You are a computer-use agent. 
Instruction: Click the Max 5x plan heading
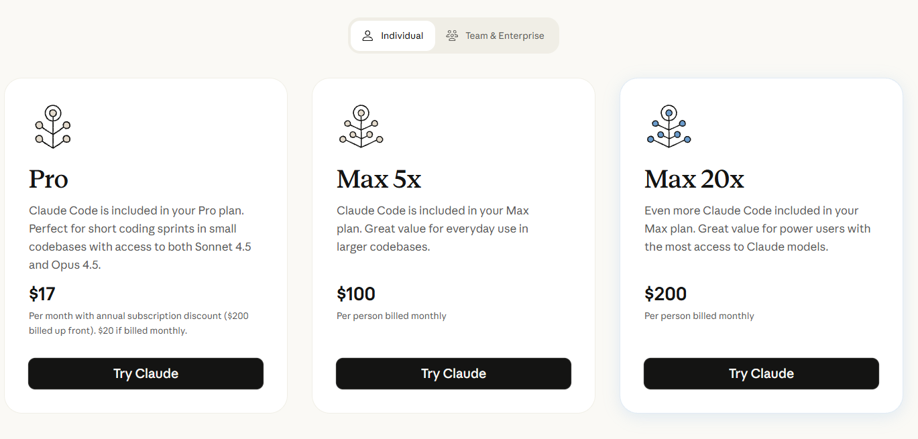(379, 179)
